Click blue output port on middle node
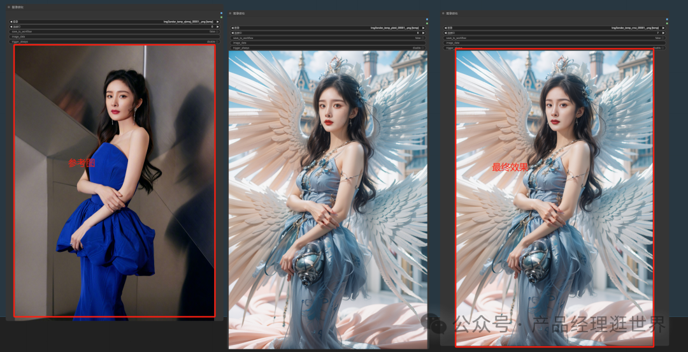This screenshot has width=688, height=352. pyautogui.click(x=427, y=19)
